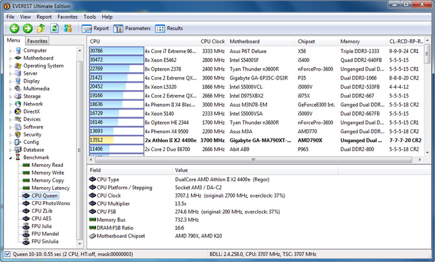Select the Computer tree icon
This screenshot has height=262, width=435.
pyautogui.click(x=18, y=51)
